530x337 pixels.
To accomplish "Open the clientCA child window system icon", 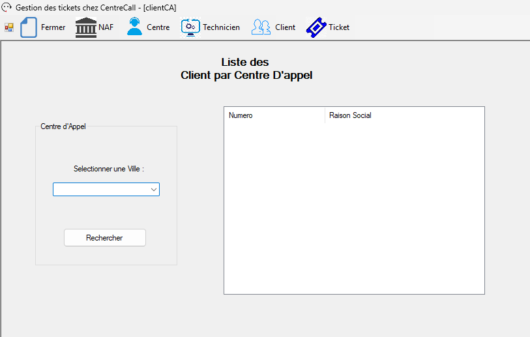I will (x=9, y=27).
